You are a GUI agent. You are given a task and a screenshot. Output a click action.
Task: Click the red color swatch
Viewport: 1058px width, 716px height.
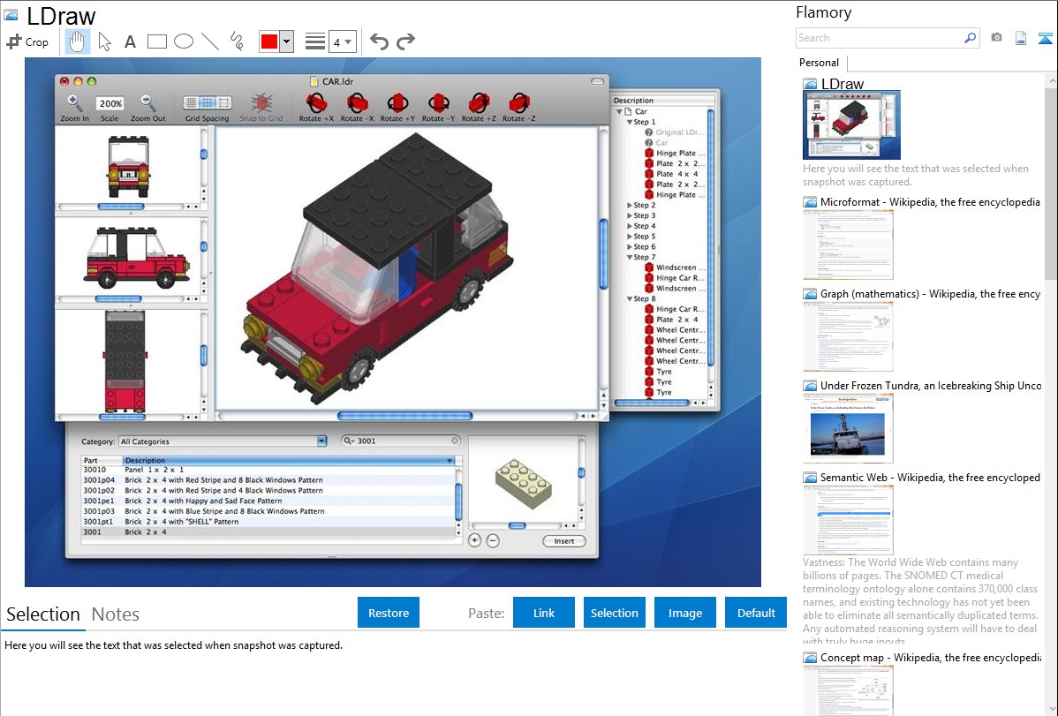pos(269,41)
